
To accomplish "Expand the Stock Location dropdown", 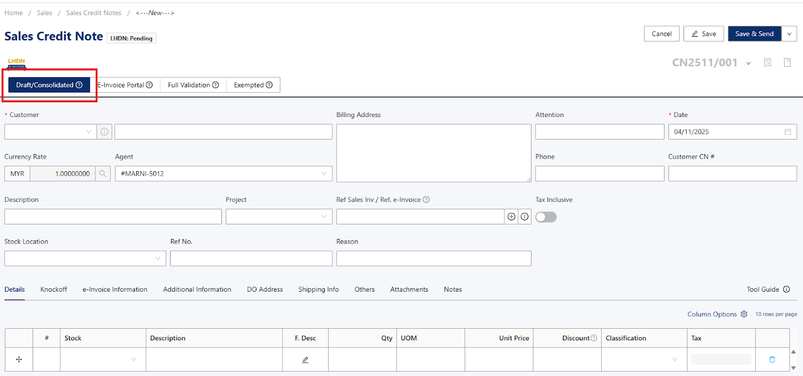I will pyautogui.click(x=85, y=259).
